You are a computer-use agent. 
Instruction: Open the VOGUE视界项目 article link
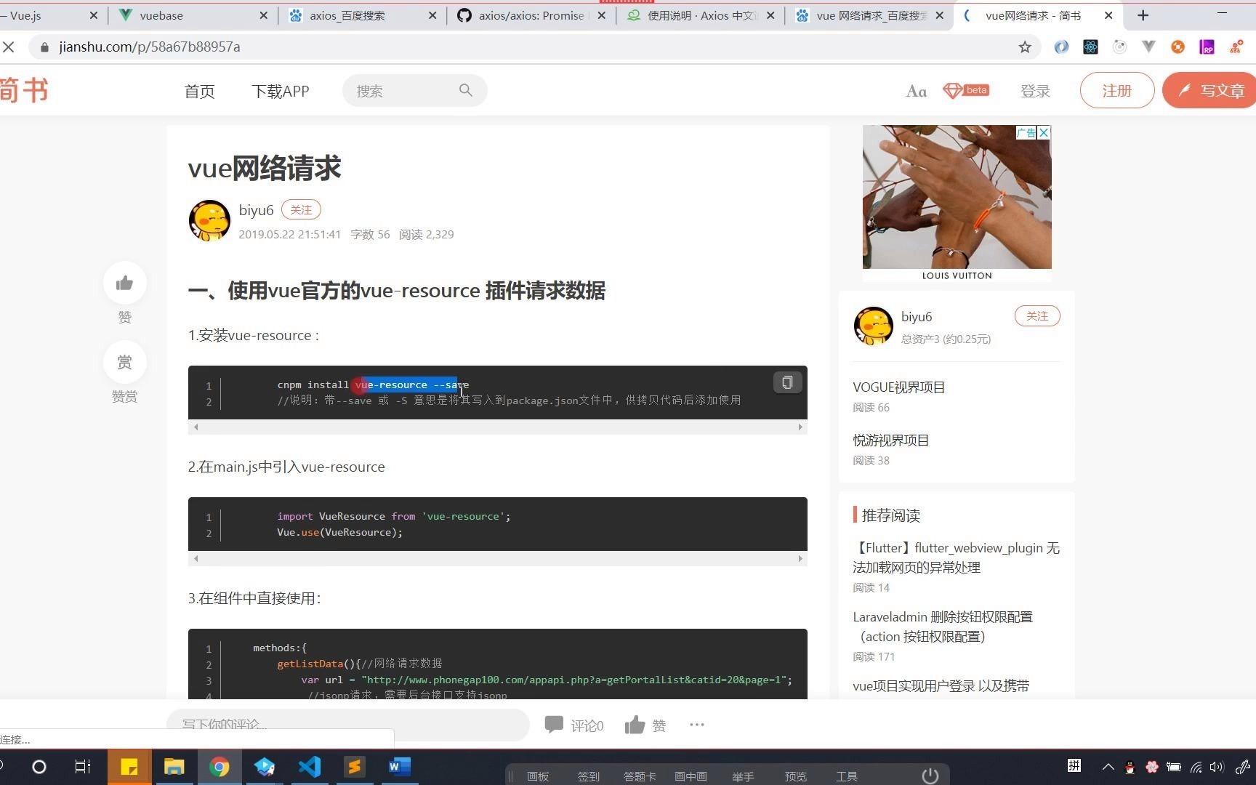coord(899,387)
